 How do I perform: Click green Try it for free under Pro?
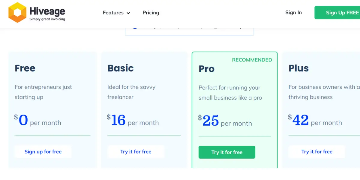tap(227, 152)
